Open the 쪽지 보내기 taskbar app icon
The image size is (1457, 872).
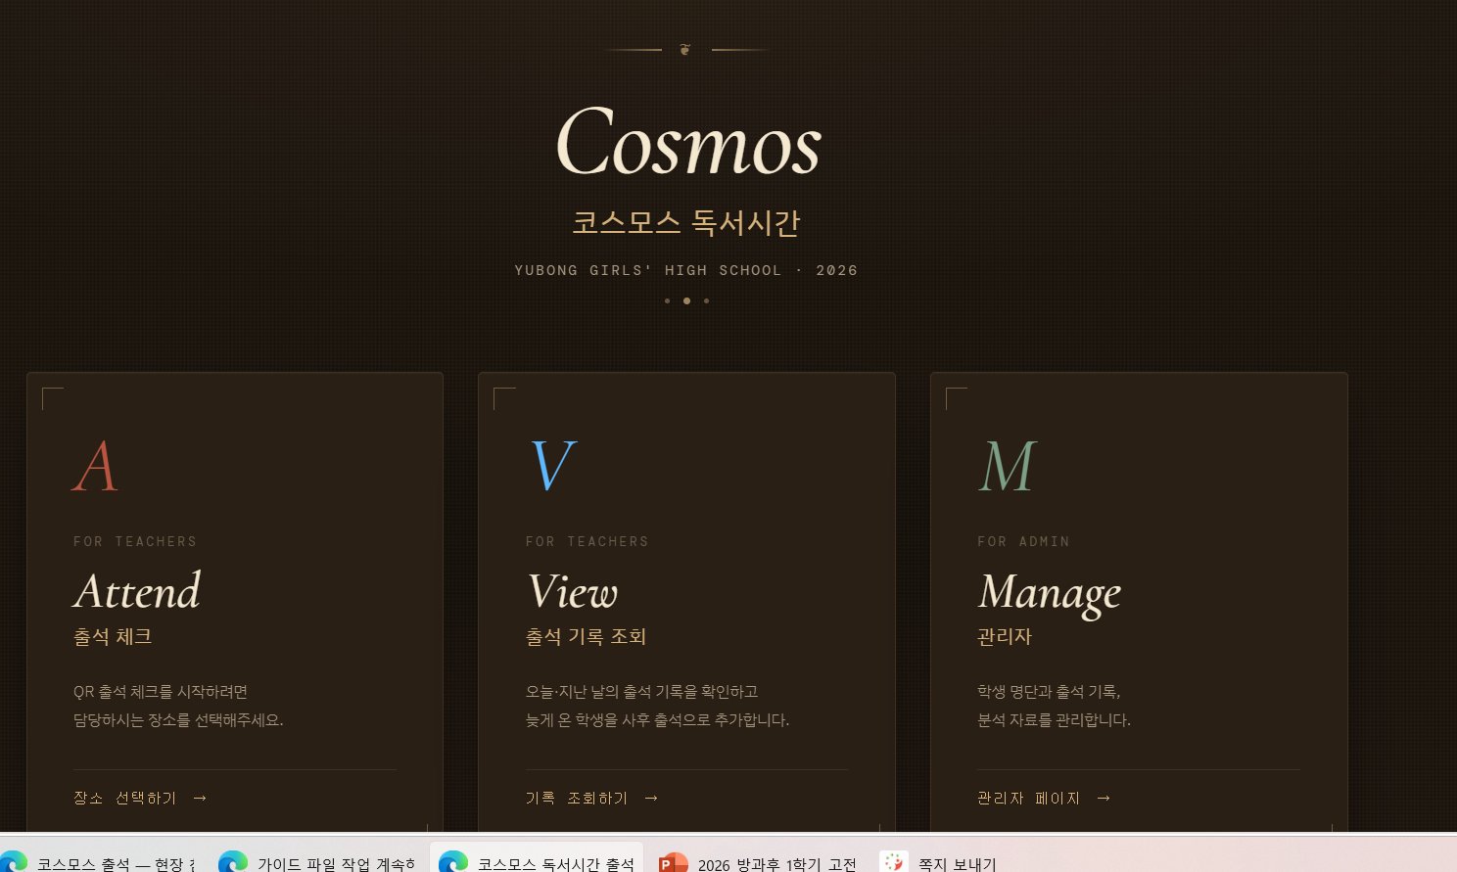click(x=893, y=863)
